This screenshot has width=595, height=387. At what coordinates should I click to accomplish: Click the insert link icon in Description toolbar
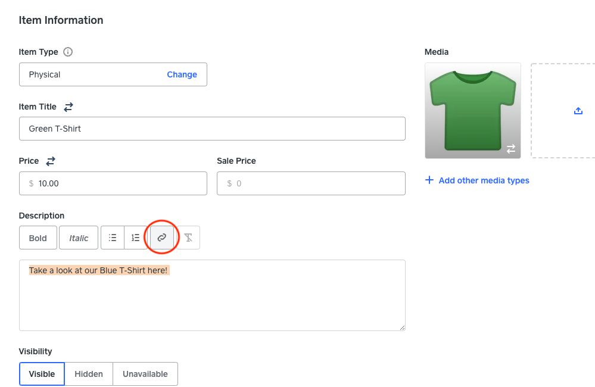pos(161,238)
